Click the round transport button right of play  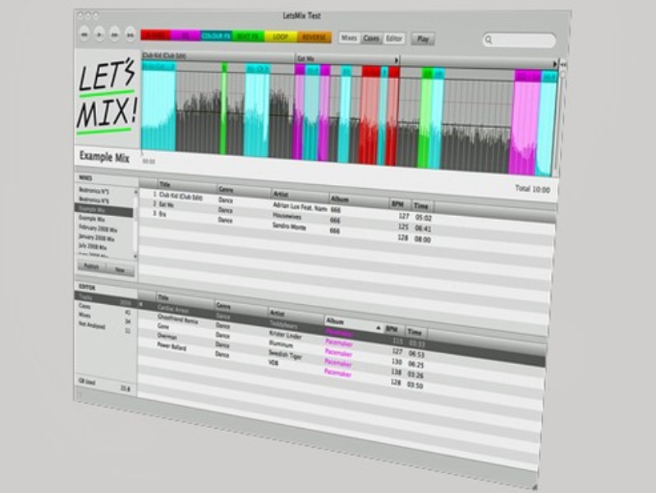(115, 35)
